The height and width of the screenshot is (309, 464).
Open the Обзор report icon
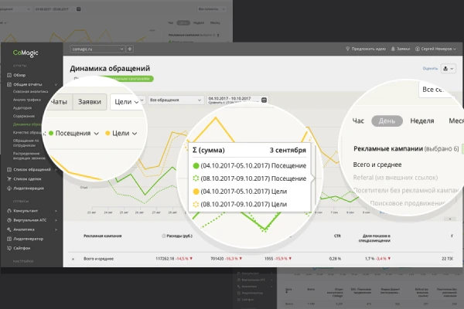pos(9,75)
